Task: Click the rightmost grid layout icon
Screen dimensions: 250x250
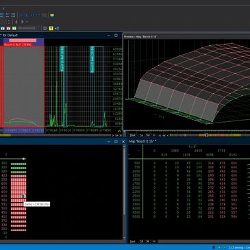Action: 13,15
